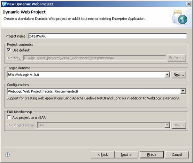The image size is (193, 163).
Task: Finish creating the web project
Action: click(152, 155)
